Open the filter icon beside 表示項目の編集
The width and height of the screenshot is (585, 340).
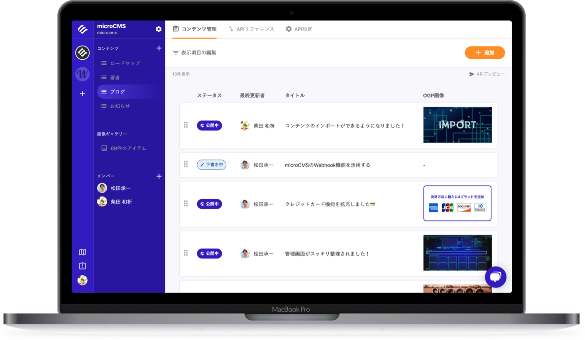point(175,52)
